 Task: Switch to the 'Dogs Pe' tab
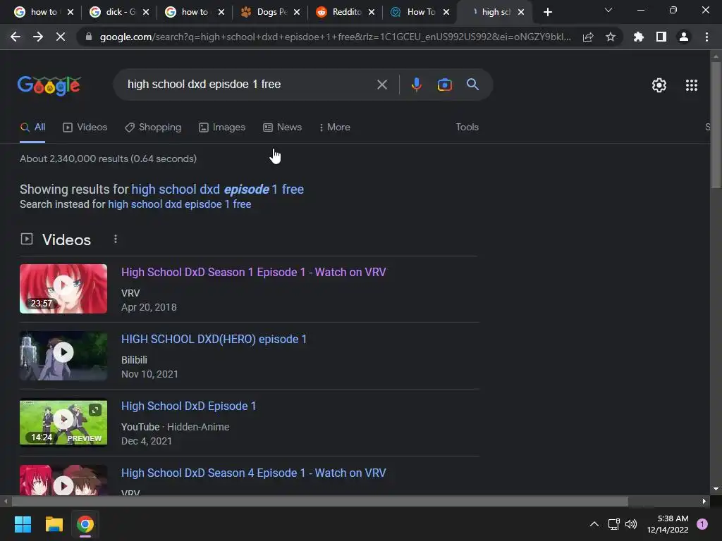[x=270, y=13]
